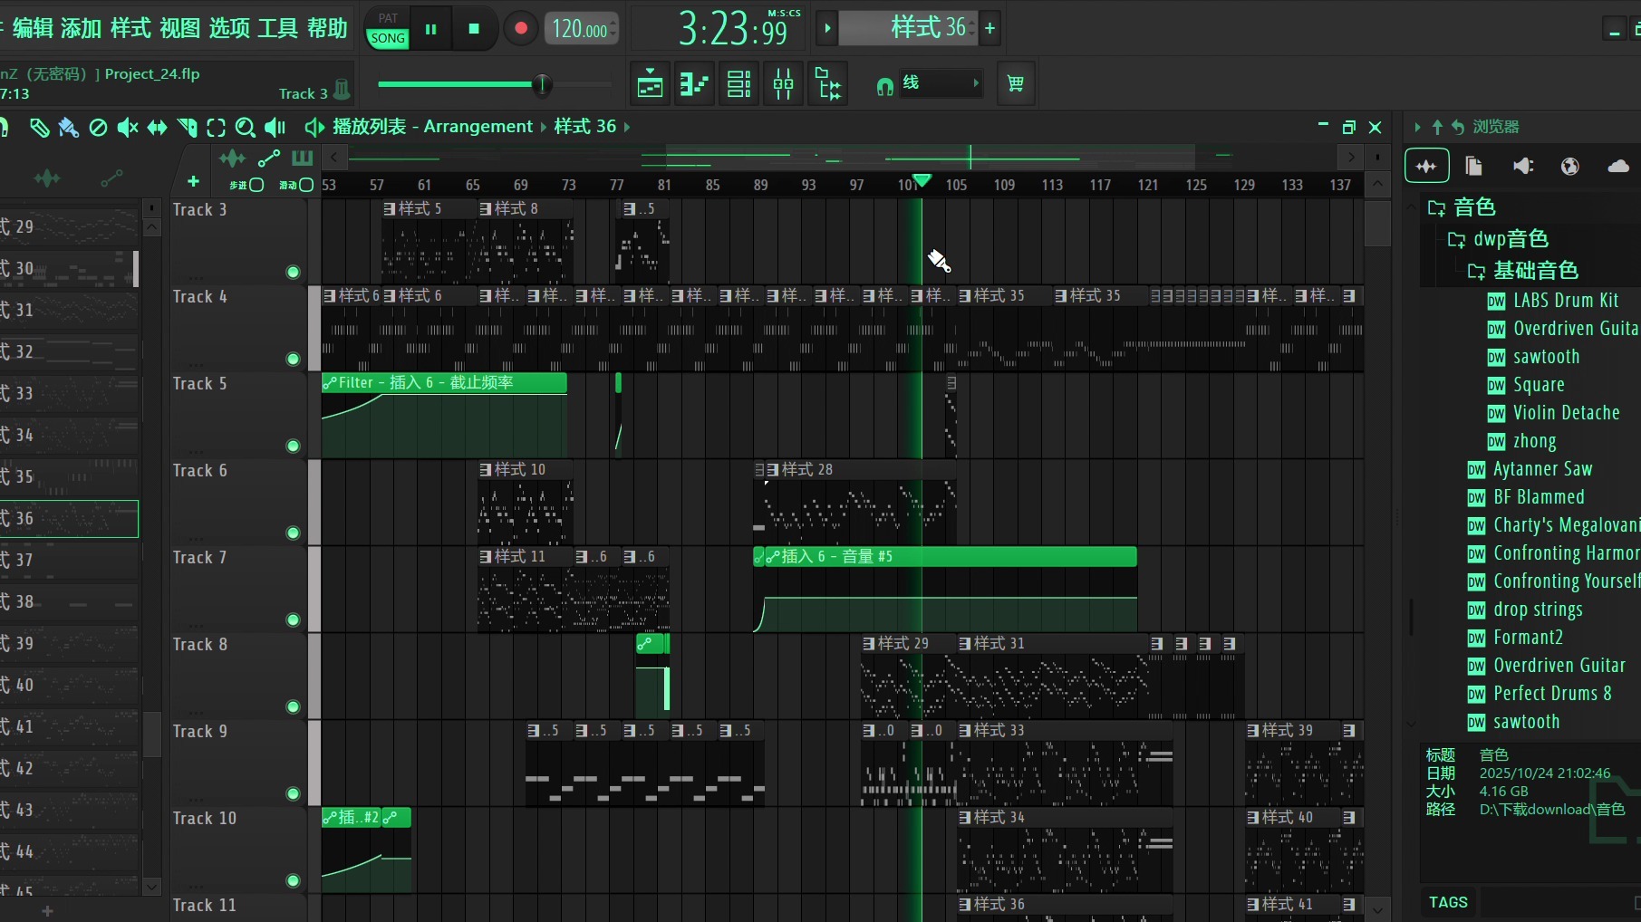
Task: Stop playback with the stop button
Action: pos(474,28)
